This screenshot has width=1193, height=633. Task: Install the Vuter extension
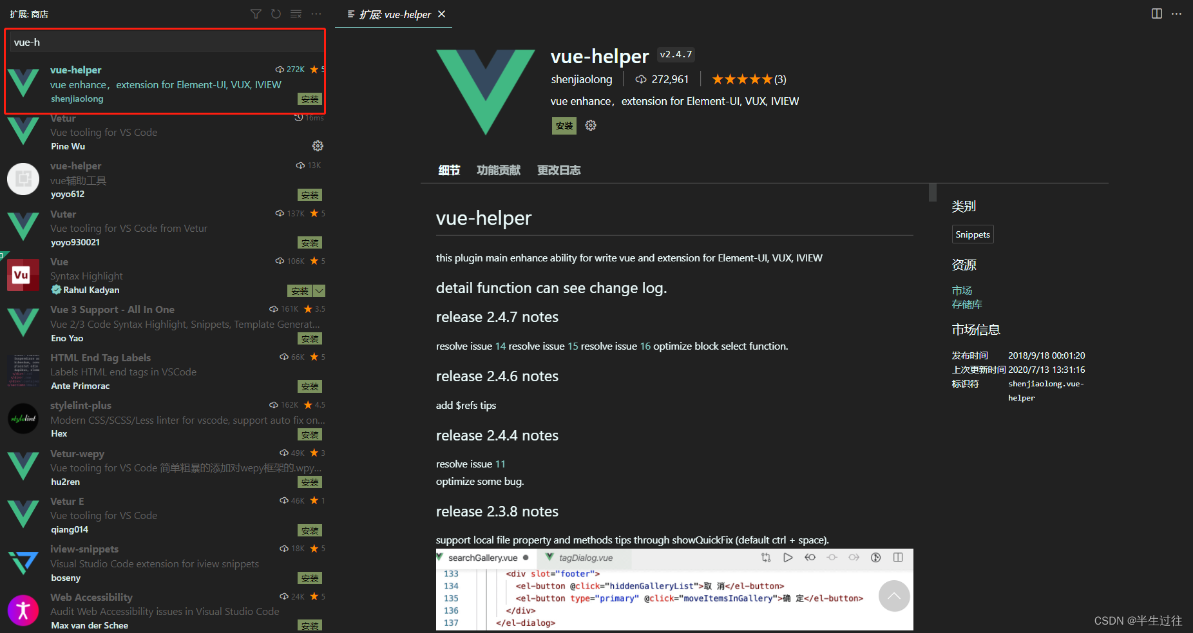[310, 243]
